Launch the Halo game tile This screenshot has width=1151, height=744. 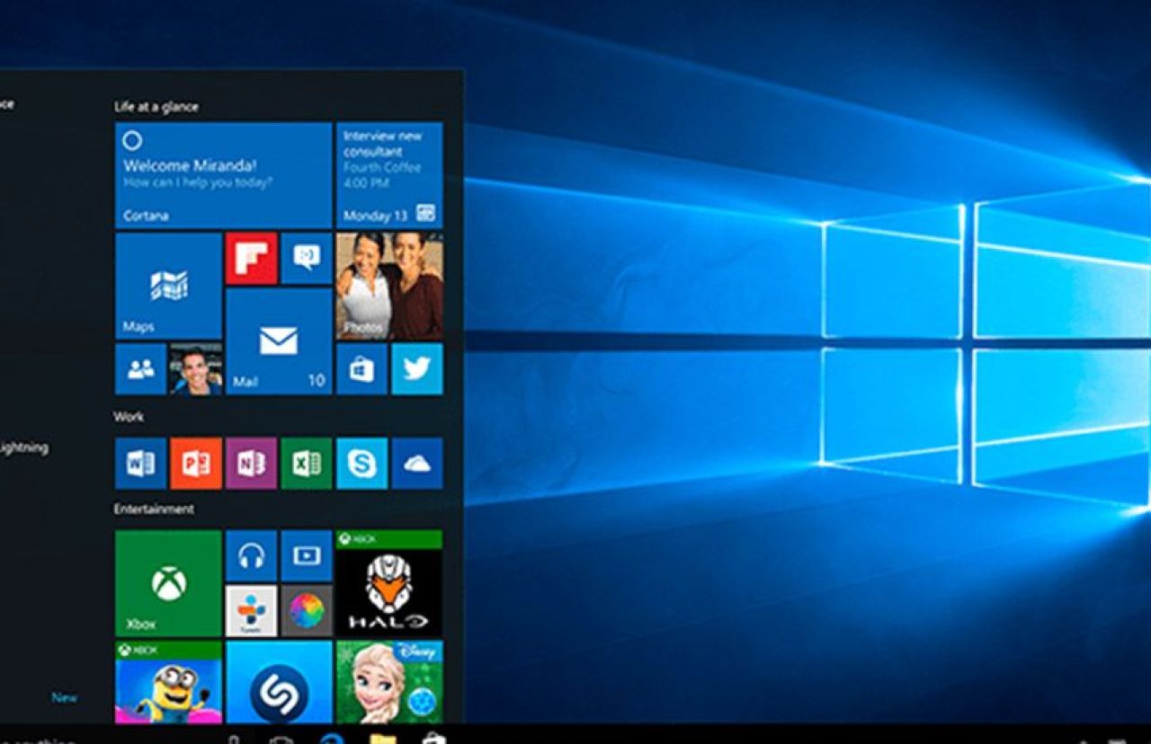pos(389,583)
